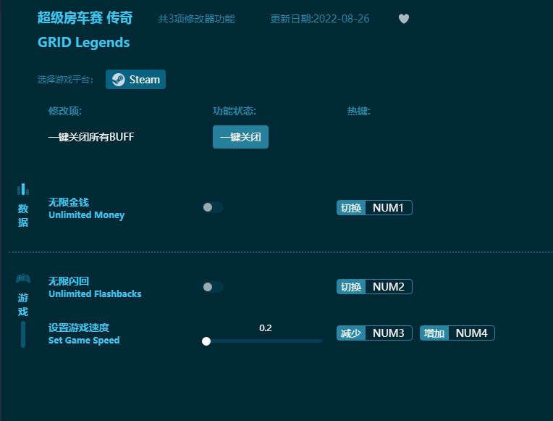Viewport: 553px width, 421px height.
Task: Click the 一键关闭 button
Action: tap(240, 137)
